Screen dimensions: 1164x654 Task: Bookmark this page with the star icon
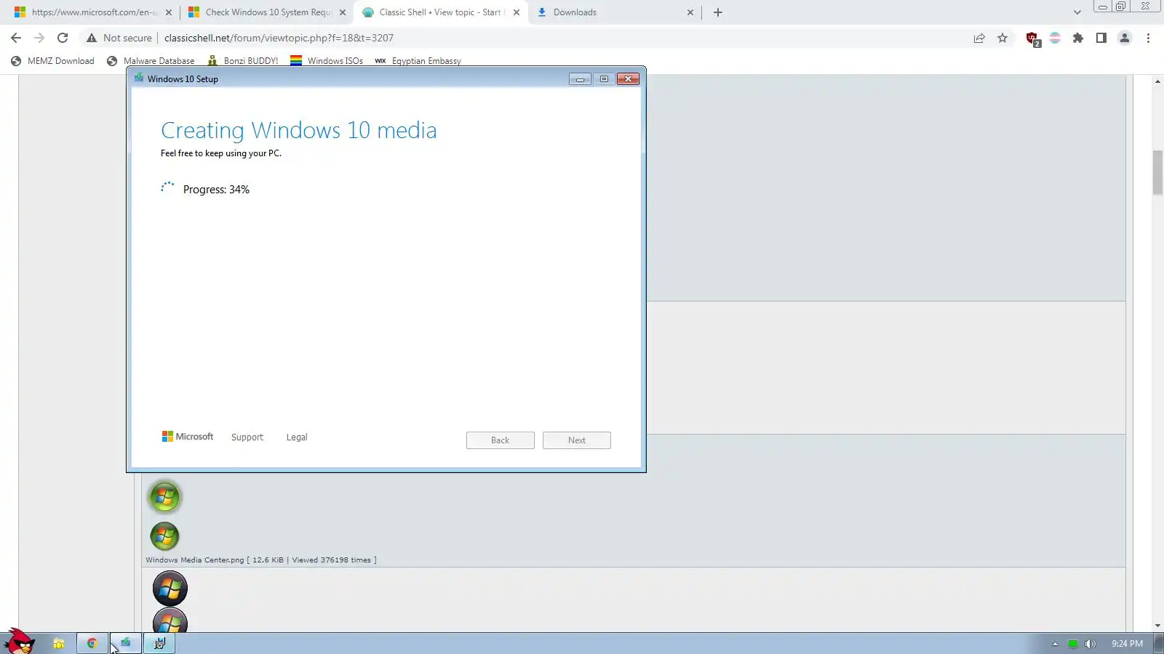[x=1002, y=38]
